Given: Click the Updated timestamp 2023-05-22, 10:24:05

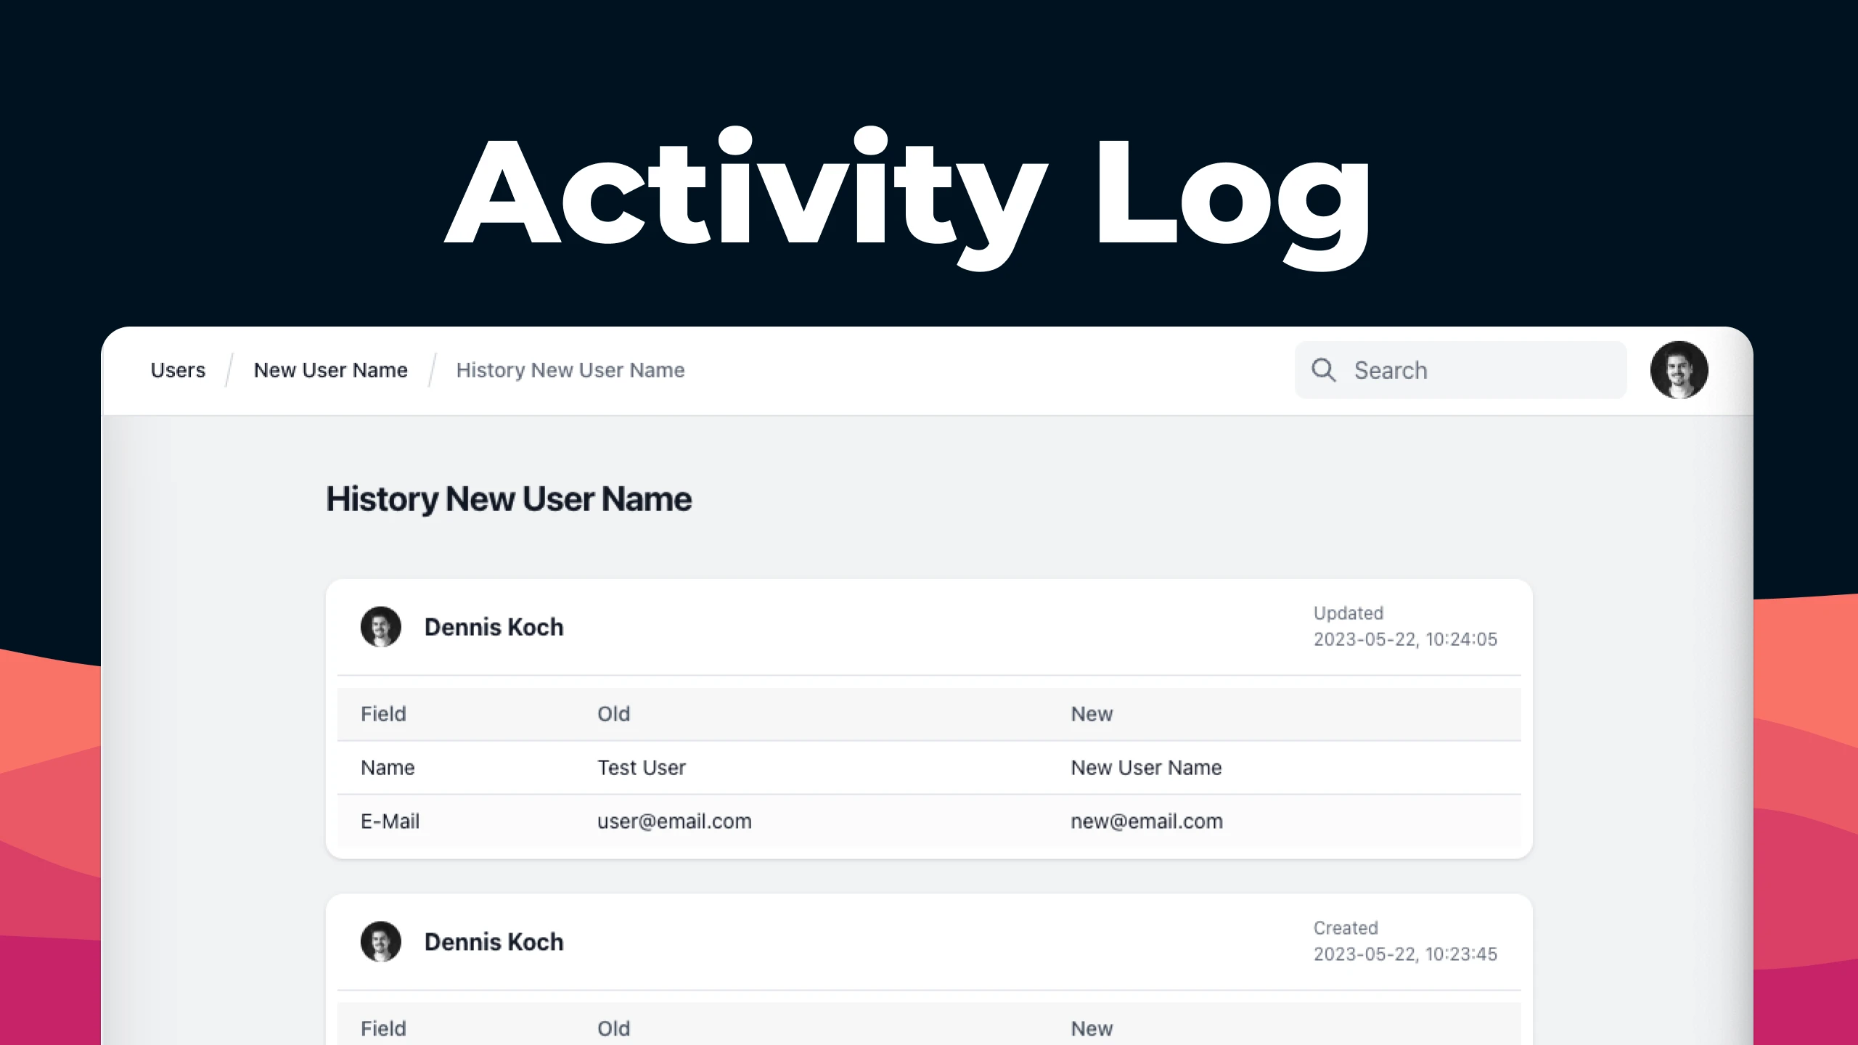Looking at the screenshot, I should pyautogui.click(x=1405, y=639).
